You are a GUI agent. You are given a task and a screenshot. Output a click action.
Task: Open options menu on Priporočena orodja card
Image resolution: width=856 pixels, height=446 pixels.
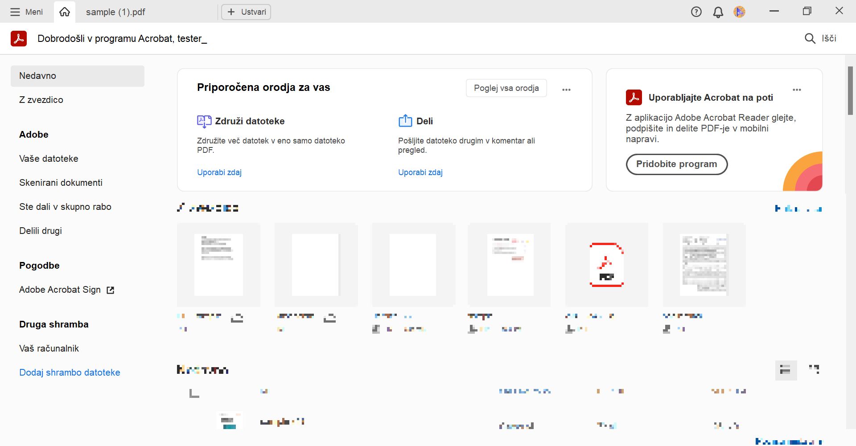click(x=566, y=89)
